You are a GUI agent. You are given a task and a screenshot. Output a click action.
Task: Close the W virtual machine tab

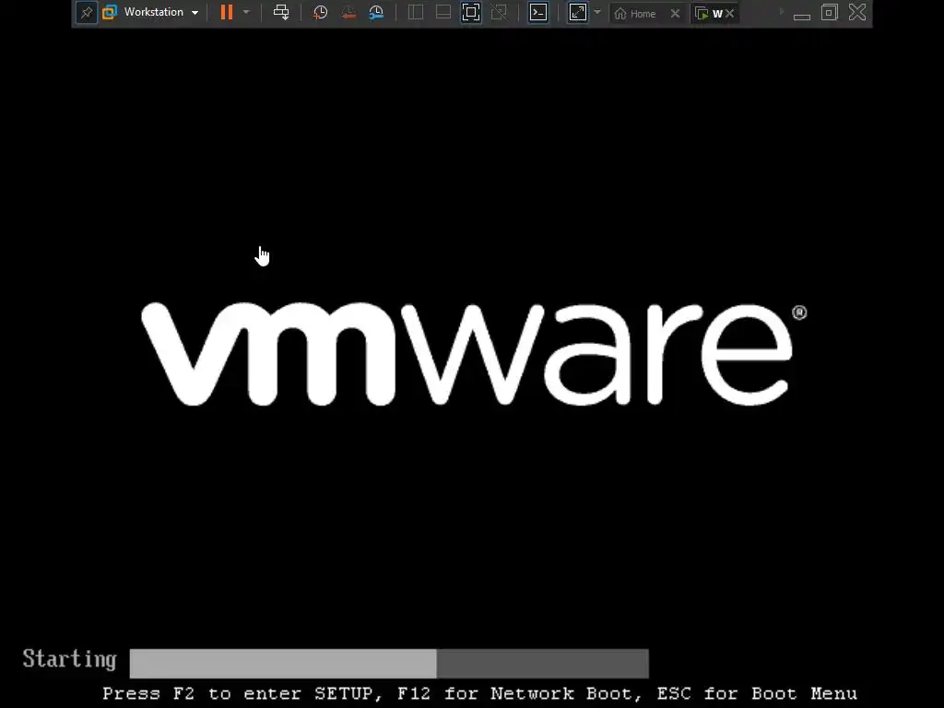pyautogui.click(x=730, y=13)
